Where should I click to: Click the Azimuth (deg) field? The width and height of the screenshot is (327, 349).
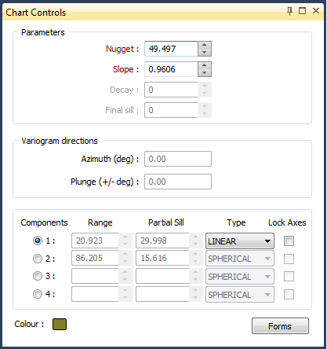178,159
